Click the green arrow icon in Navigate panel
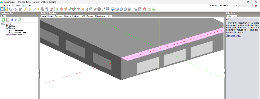The image size is (260, 99). pyautogui.click(x=3, y=20)
